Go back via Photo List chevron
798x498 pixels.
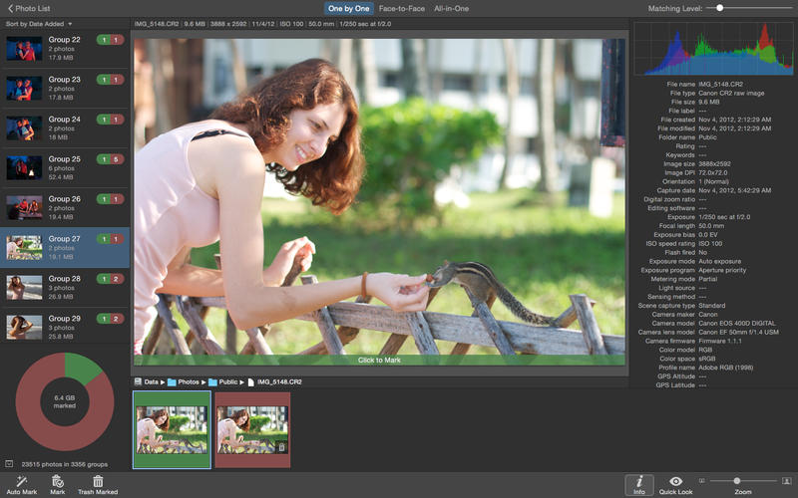[x=9, y=8]
